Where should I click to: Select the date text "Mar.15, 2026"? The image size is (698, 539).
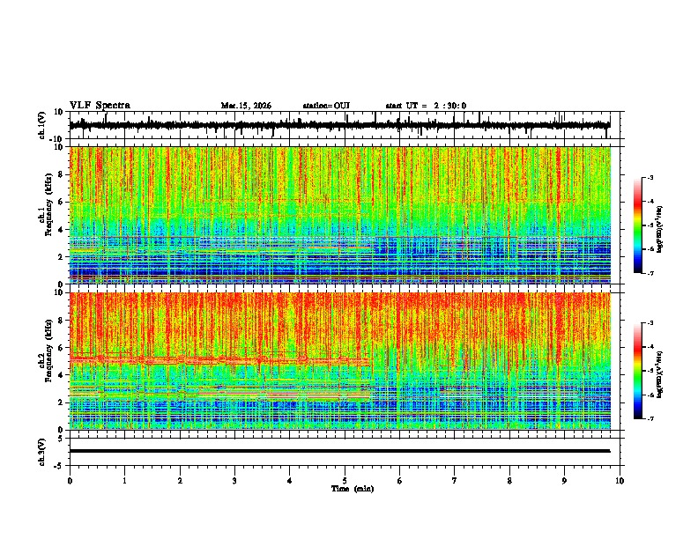(x=246, y=106)
